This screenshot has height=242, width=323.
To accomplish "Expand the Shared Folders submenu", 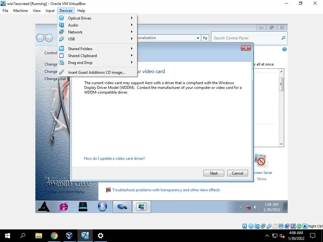I will (97, 49).
